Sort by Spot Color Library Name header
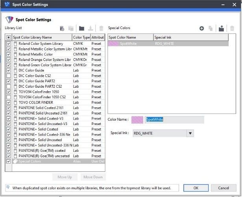 tap(42, 37)
